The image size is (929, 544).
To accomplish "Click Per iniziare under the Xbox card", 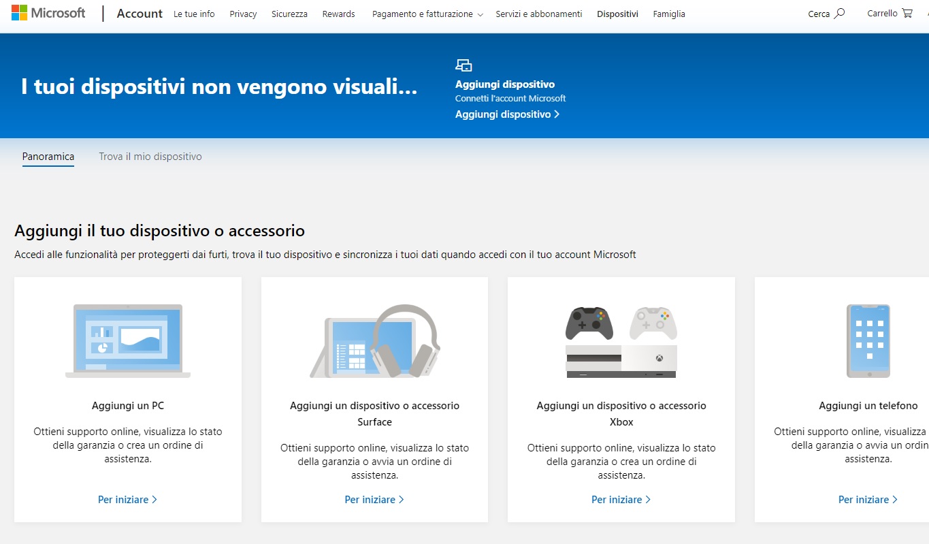I will point(621,500).
